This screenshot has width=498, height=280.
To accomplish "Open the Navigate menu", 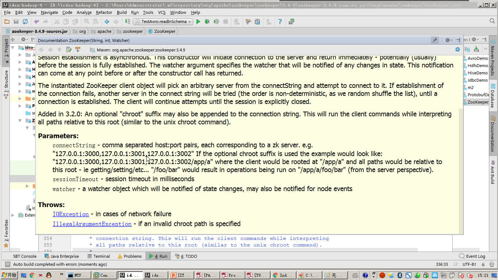I will 49,12.
